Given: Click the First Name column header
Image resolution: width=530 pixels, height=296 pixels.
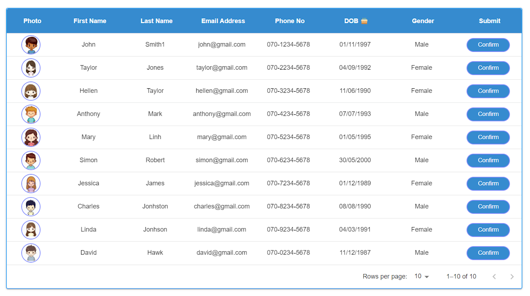Looking at the screenshot, I should click(90, 21).
